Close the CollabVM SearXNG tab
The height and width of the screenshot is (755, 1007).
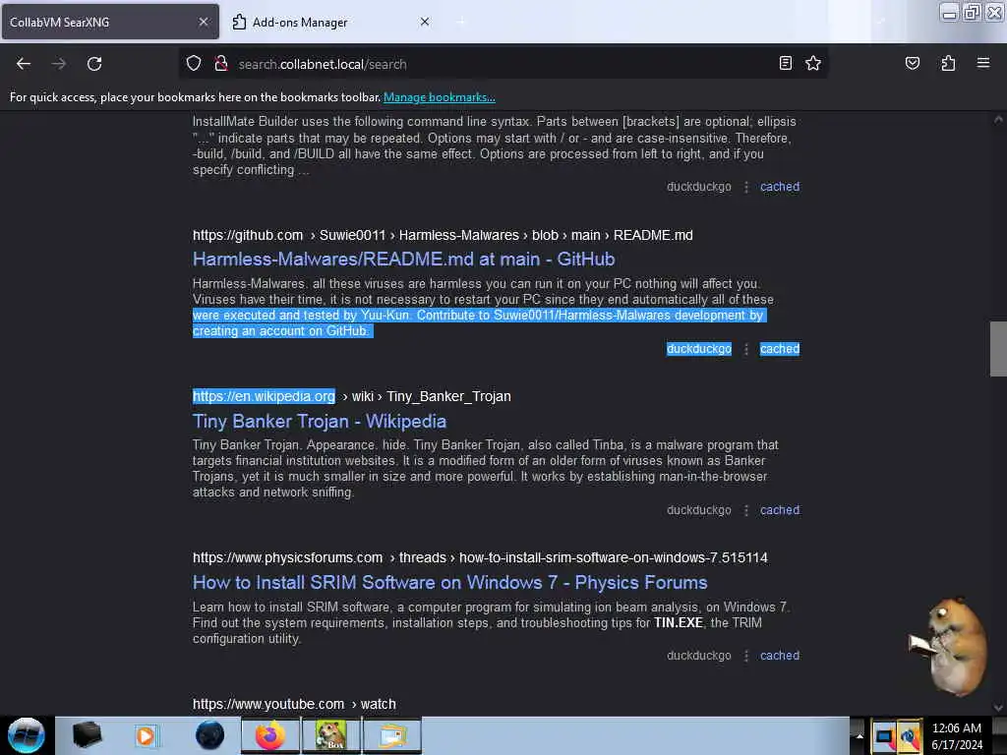(x=204, y=22)
